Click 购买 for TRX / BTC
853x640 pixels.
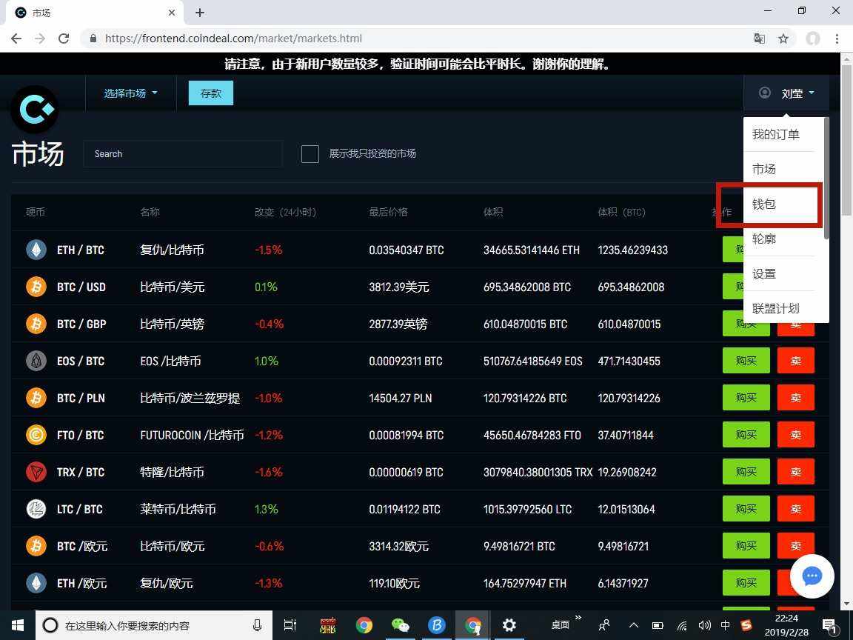coord(746,471)
